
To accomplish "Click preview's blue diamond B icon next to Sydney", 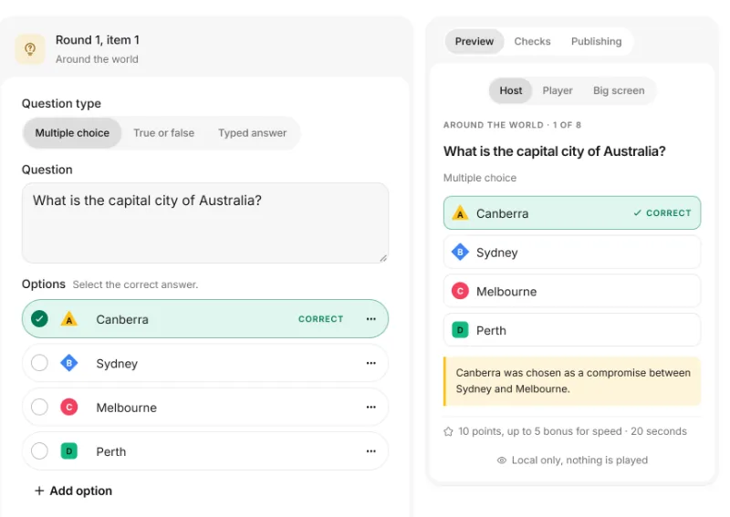I will pos(460,253).
